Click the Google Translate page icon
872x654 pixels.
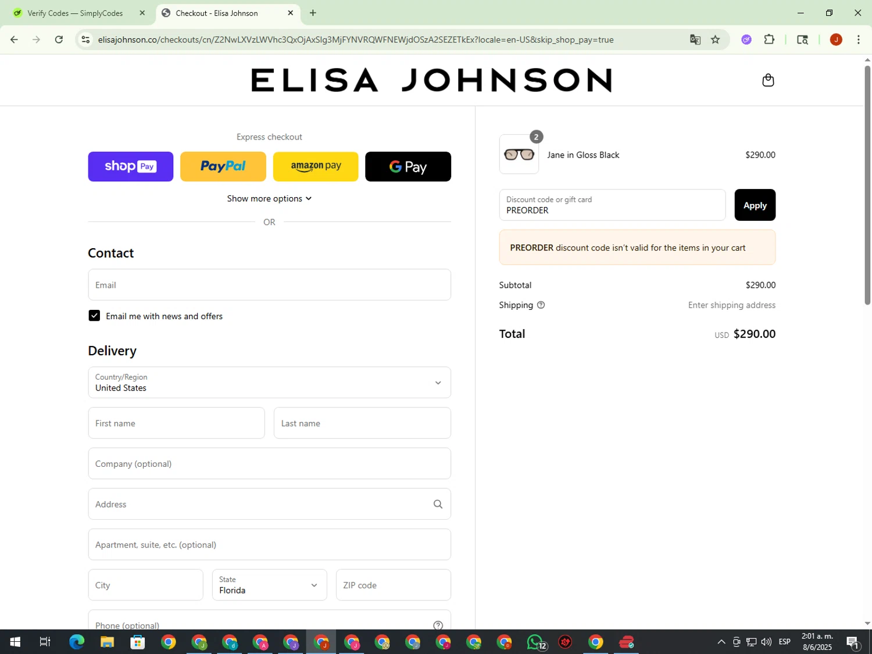pos(695,40)
